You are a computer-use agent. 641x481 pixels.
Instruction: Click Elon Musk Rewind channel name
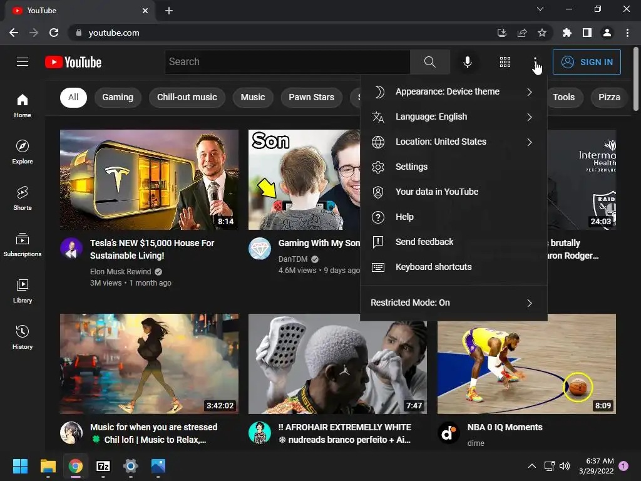(x=121, y=272)
